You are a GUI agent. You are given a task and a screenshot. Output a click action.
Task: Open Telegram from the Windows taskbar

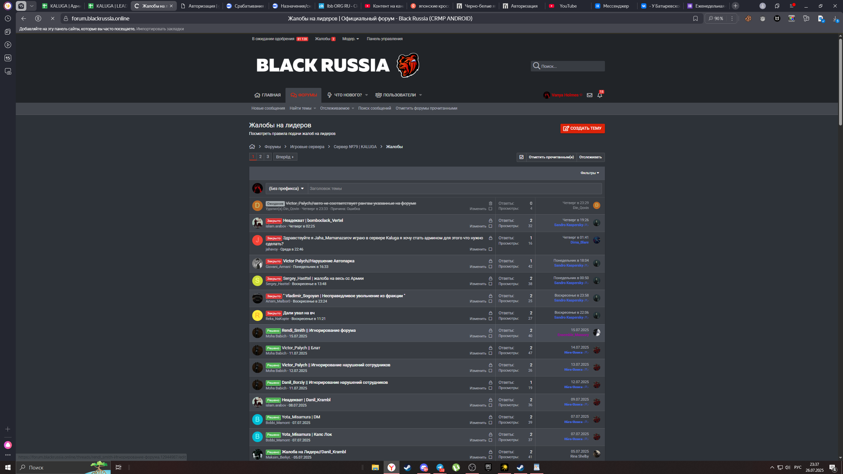[x=440, y=467]
